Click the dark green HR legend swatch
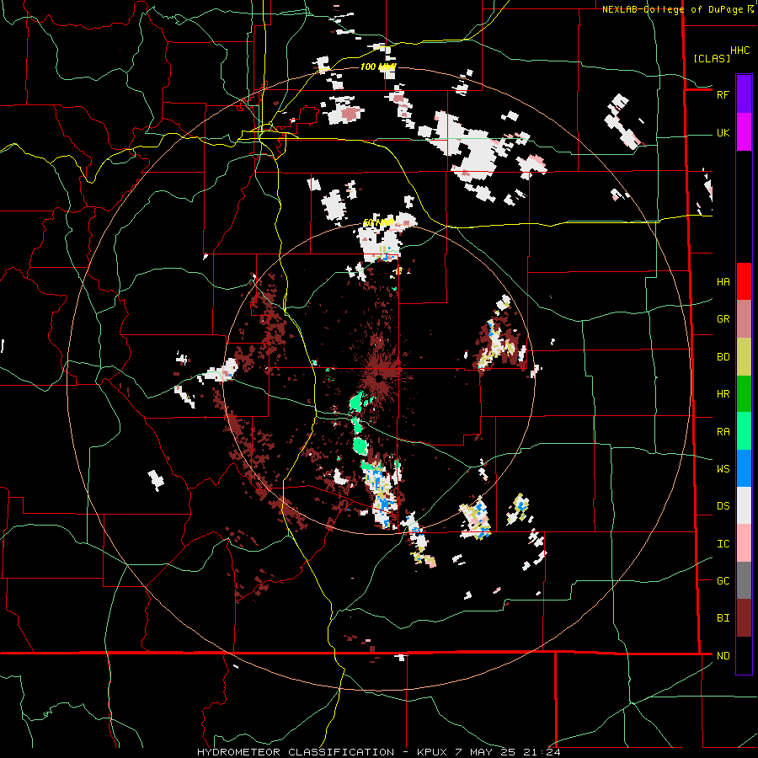This screenshot has width=758, height=758. (744, 393)
